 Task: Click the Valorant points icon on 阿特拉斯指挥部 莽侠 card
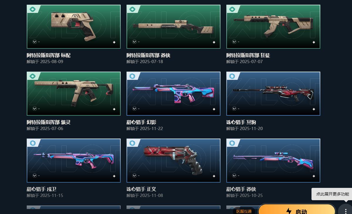pos(134,42)
